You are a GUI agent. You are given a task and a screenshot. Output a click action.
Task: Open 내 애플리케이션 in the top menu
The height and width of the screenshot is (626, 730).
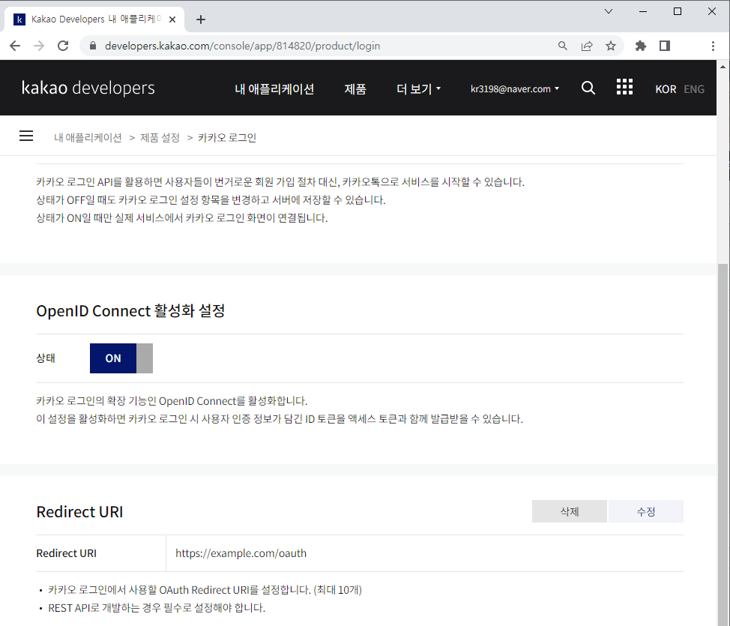[274, 89]
